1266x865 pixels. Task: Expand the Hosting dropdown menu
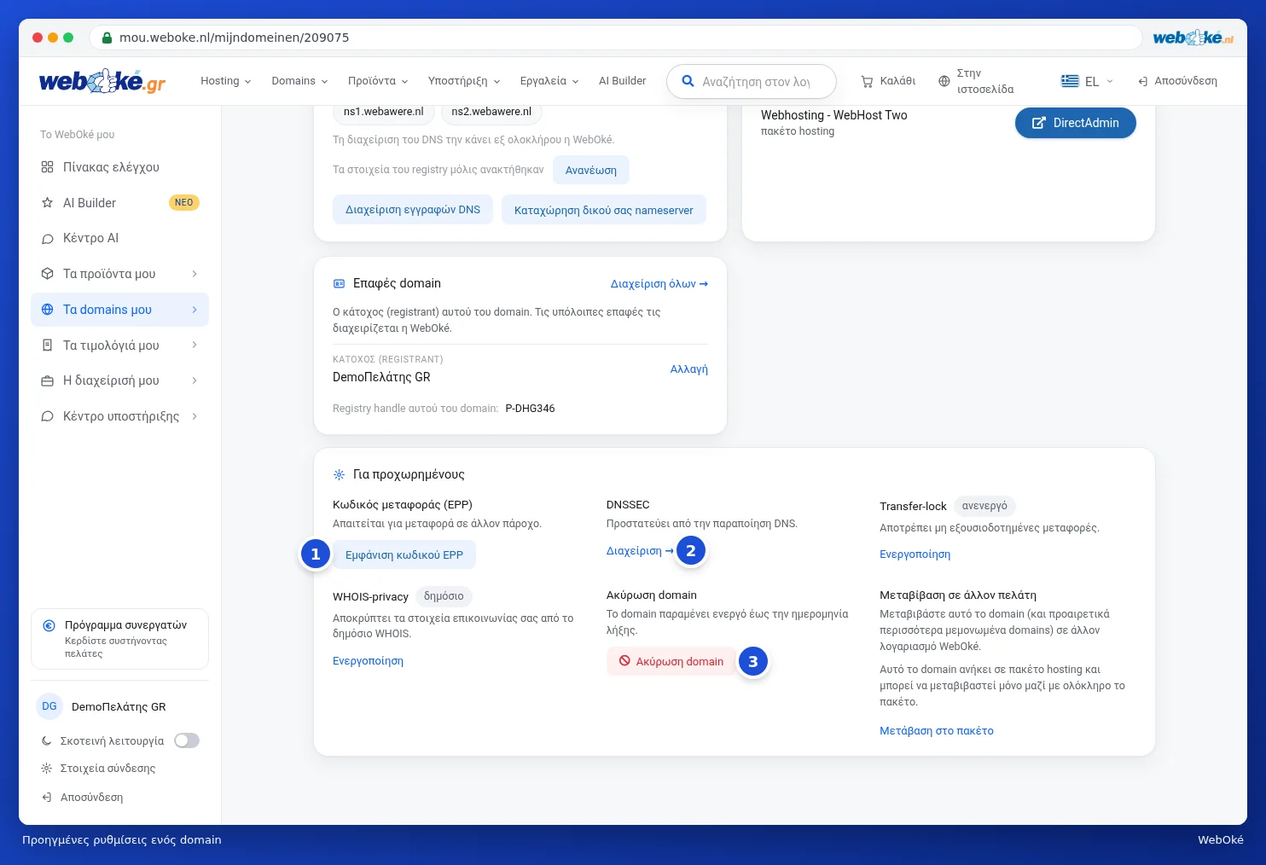[x=226, y=81]
